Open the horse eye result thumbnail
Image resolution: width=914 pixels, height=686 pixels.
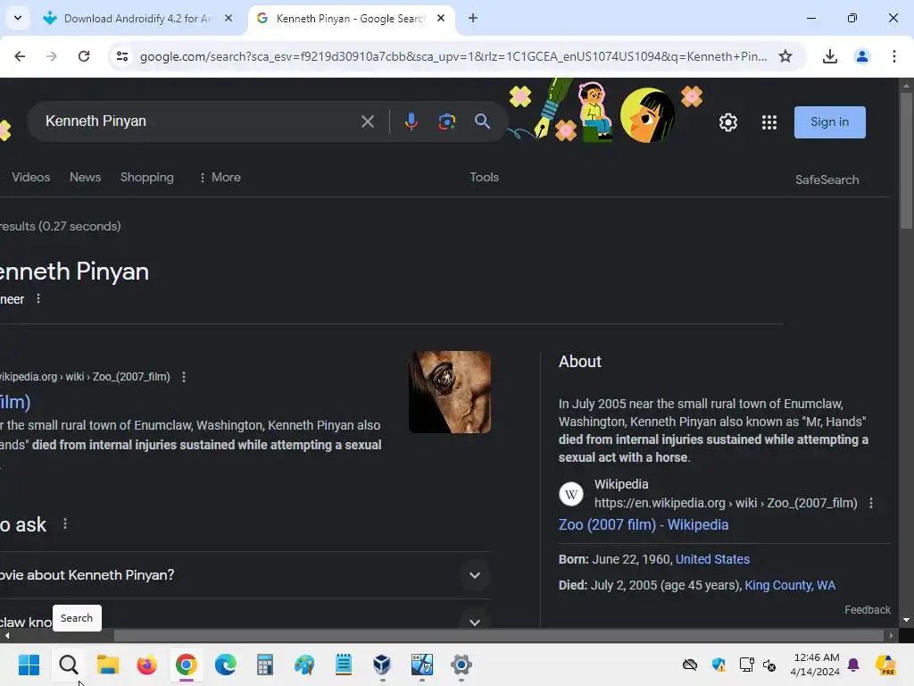point(450,392)
